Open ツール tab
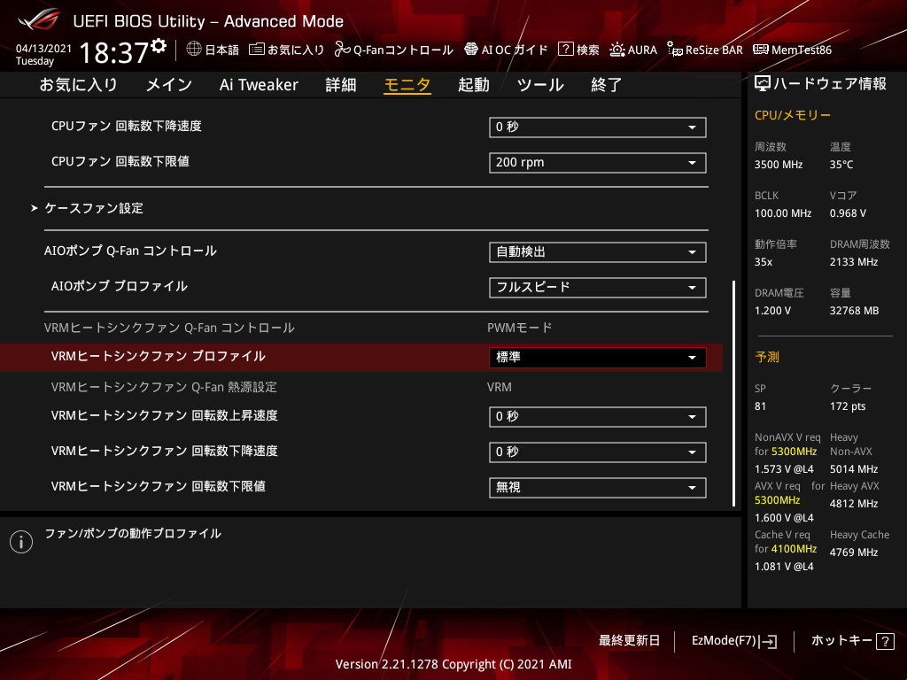This screenshot has height=680, width=907. tap(540, 85)
